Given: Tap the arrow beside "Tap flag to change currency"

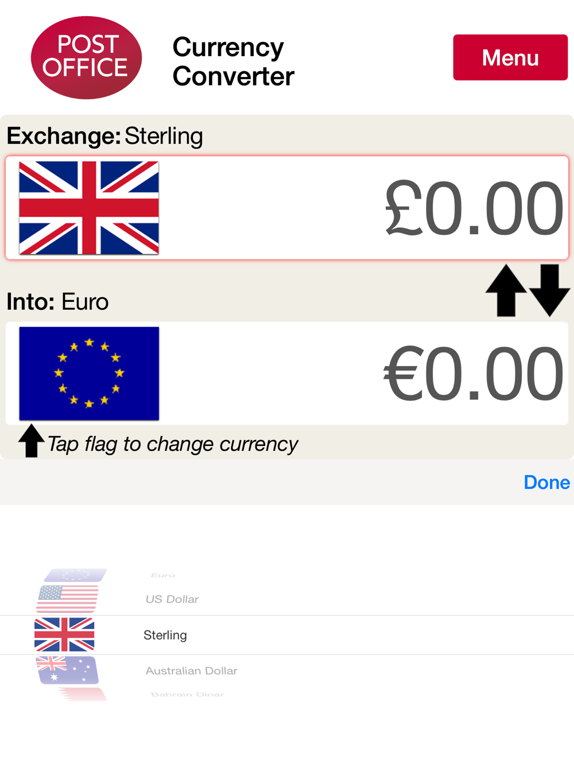Looking at the screenshot, I should click(x=32, y=441).
